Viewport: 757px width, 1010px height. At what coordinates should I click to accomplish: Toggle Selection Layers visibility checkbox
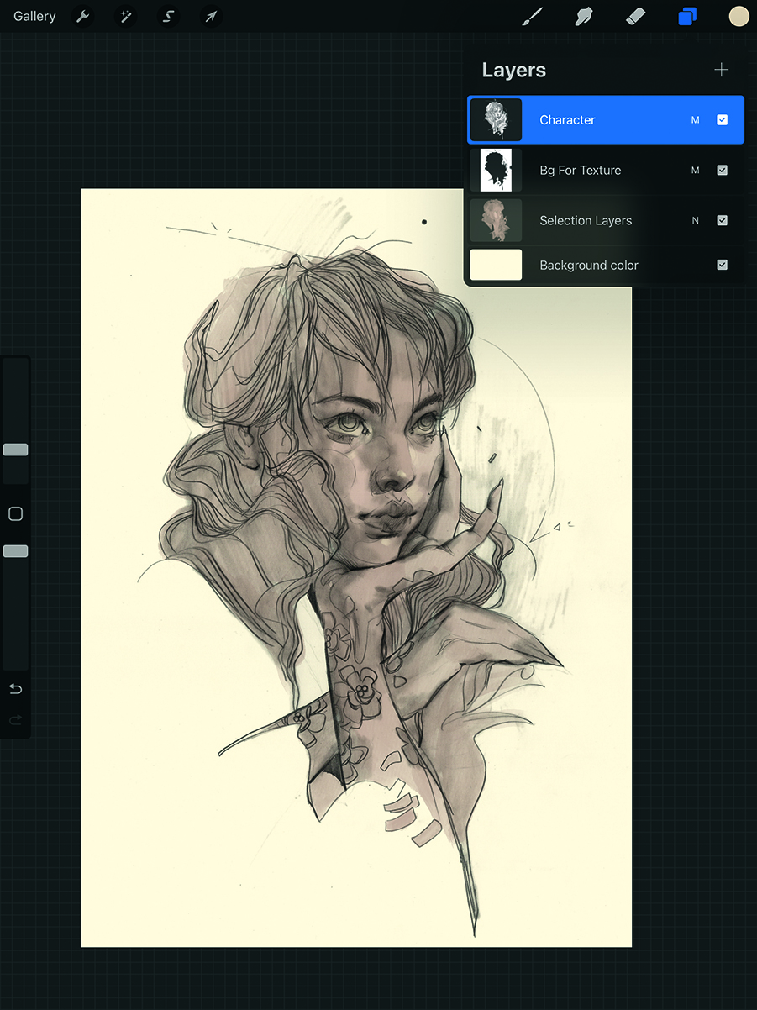pyautogui.click(x=722, y=220)
